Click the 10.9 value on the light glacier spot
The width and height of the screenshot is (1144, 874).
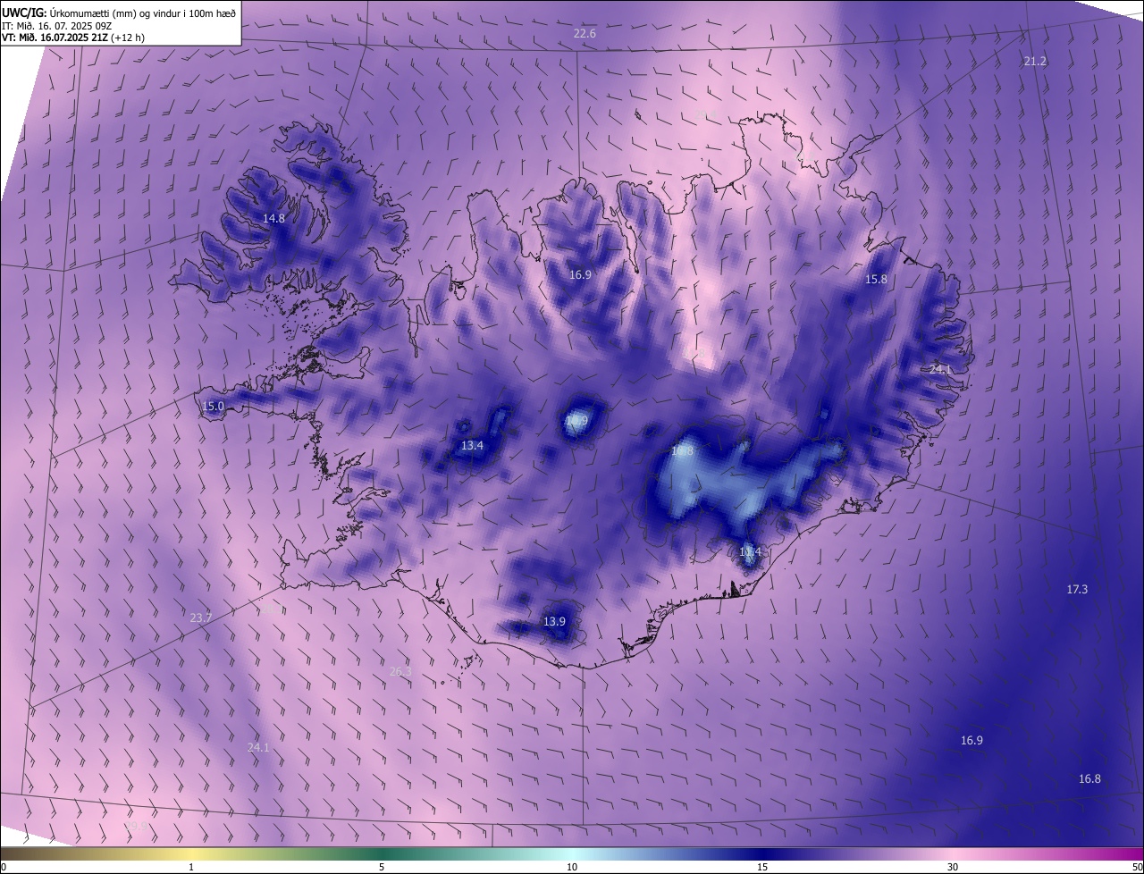[576, 420]
